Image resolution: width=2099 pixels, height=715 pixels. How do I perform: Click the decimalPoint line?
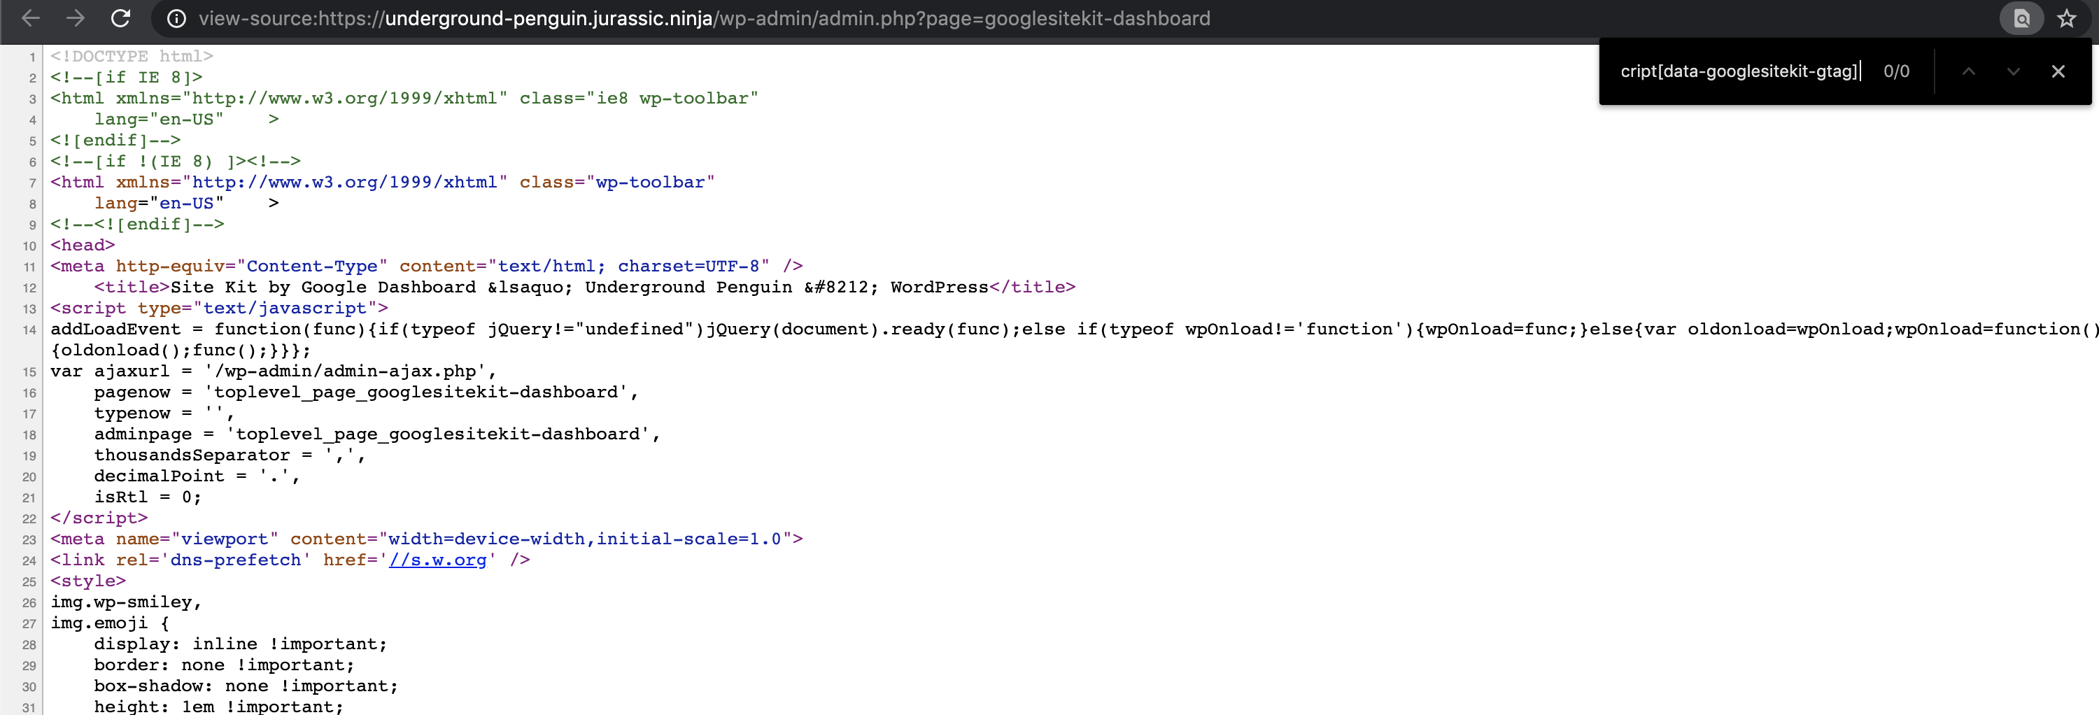[x=197, y=476]
